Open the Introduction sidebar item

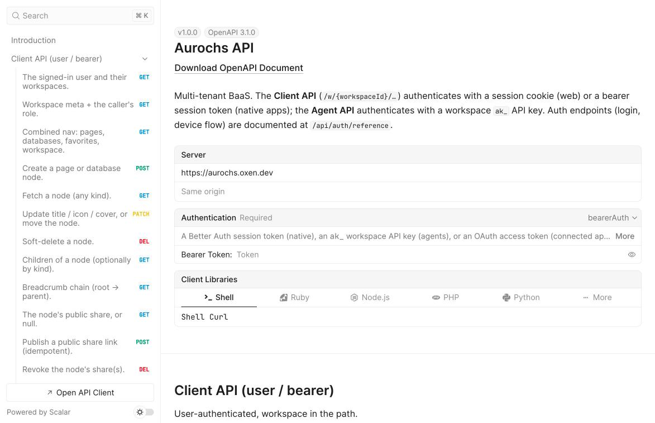pyautogui.click(x=80, y=41)
